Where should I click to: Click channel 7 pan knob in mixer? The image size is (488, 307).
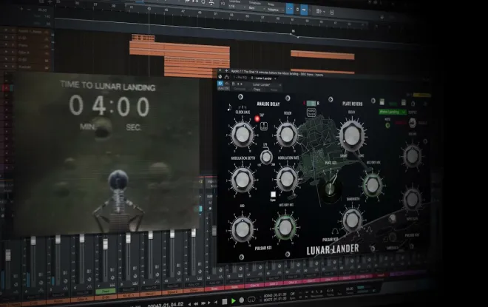(112, 277)
